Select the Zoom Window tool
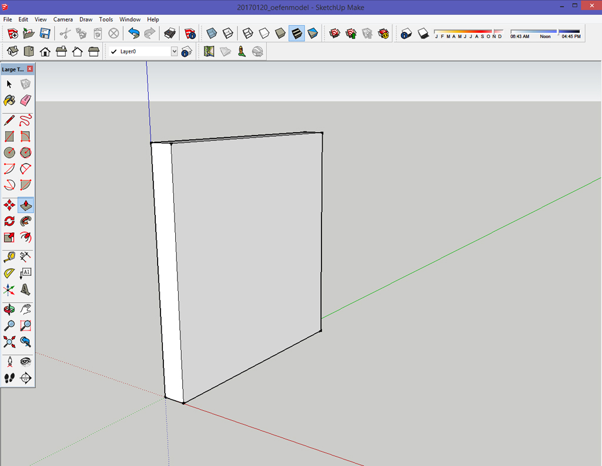The width and height of the screenshot is (602, 466). coord(25,325)
